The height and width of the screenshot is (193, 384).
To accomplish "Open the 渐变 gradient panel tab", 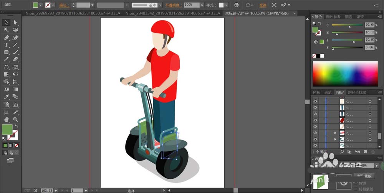I will (x=360, y=17).
